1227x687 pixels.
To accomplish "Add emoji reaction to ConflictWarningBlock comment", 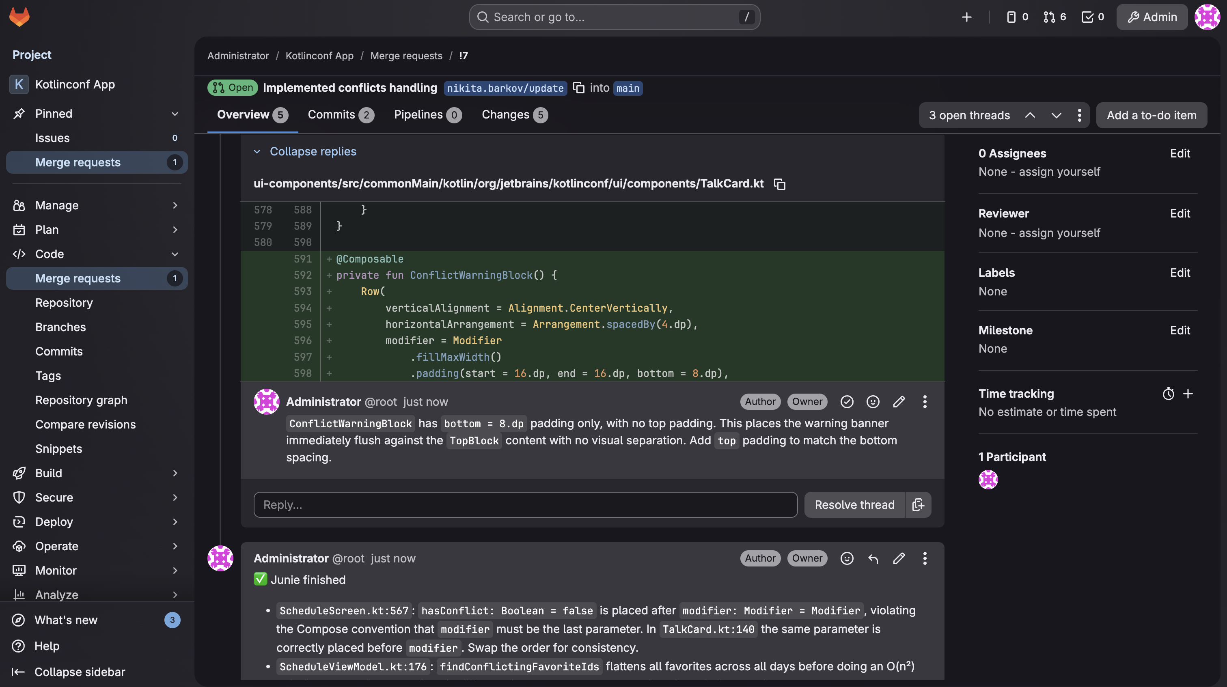I will (x=873, y=401).
